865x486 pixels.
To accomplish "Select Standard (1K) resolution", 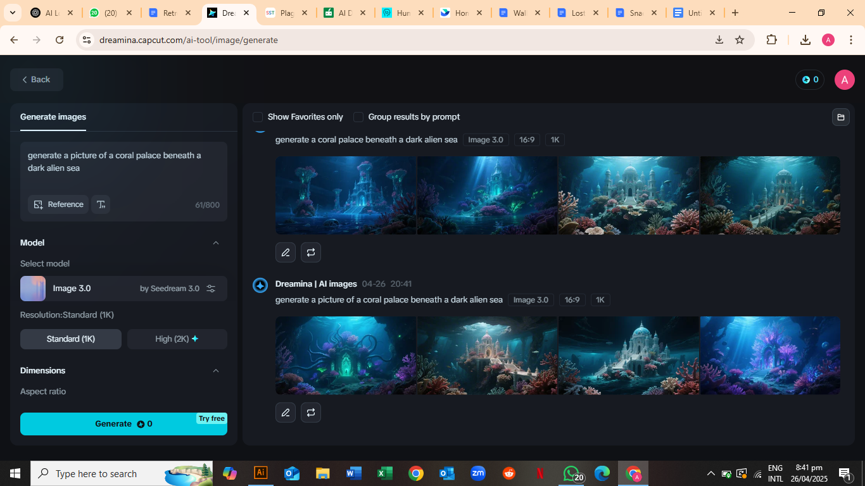I will 71,339.
